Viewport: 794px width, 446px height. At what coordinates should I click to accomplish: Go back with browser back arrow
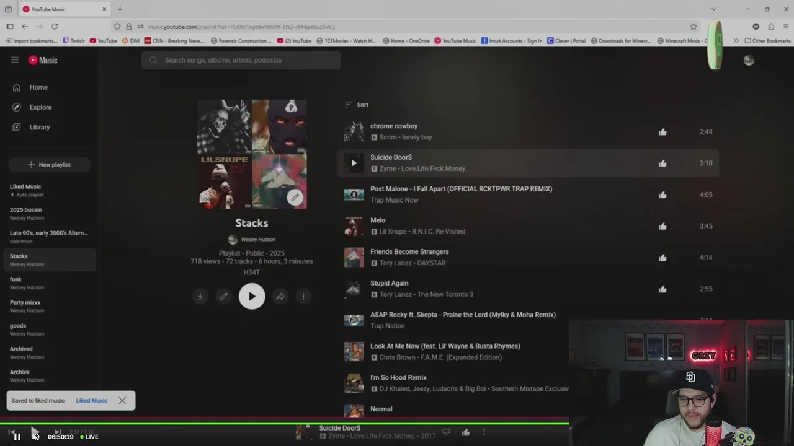coord(25,27)
